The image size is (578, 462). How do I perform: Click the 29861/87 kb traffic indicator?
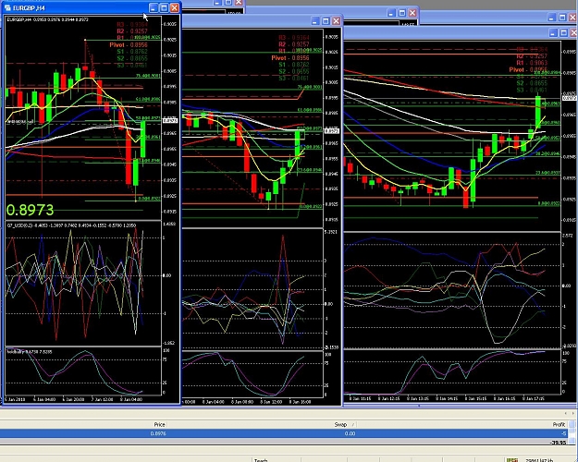pyautogui.click(x=539, y=460)
